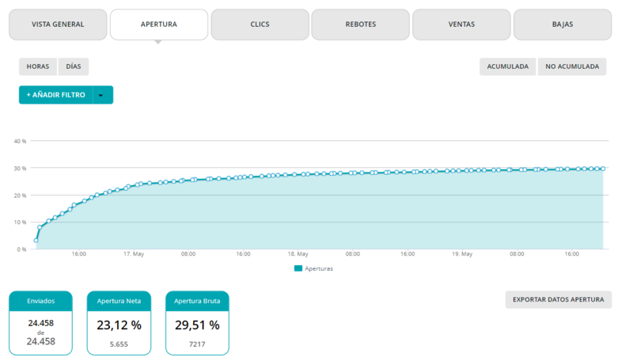Open the Bajas tab
Image resolution: width=622 pixels, height=361 pixels.
tap(563, 25)
